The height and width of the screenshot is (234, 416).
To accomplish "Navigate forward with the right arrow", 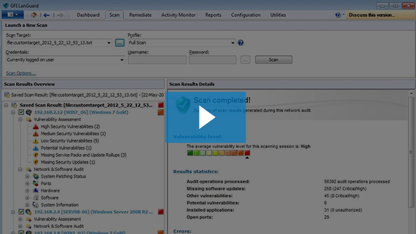I will [60, 15].
